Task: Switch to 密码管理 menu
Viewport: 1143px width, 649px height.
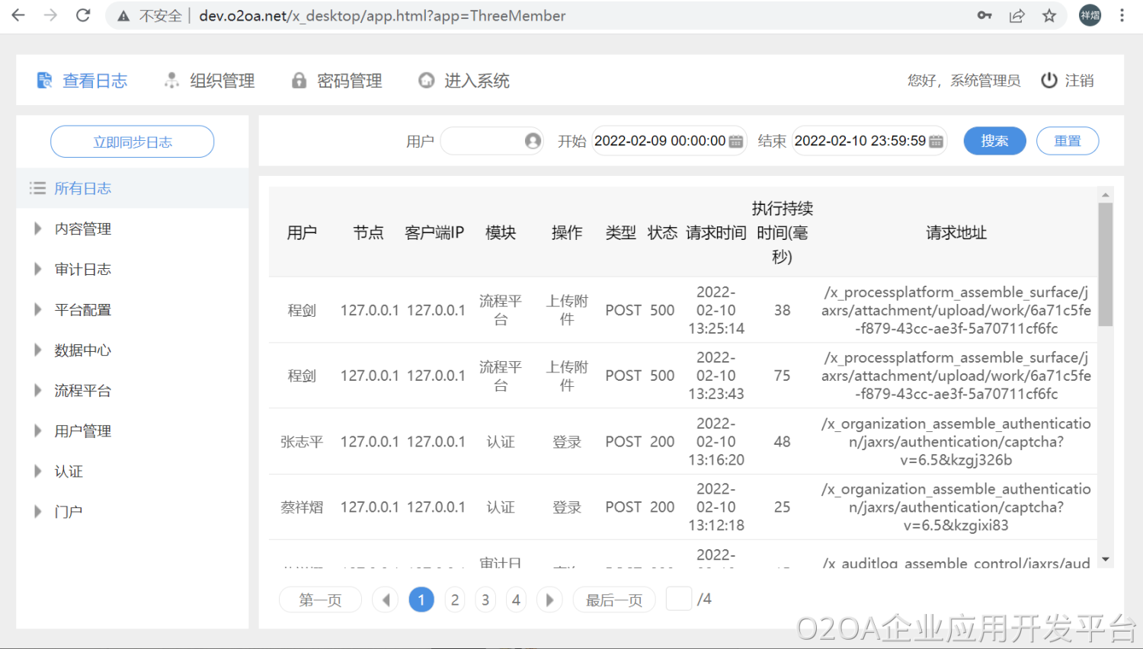Action: click(x=337, y=81)
